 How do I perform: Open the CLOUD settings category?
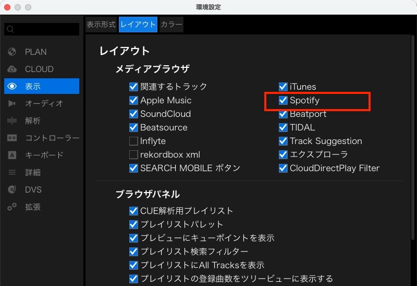[42, 69]
